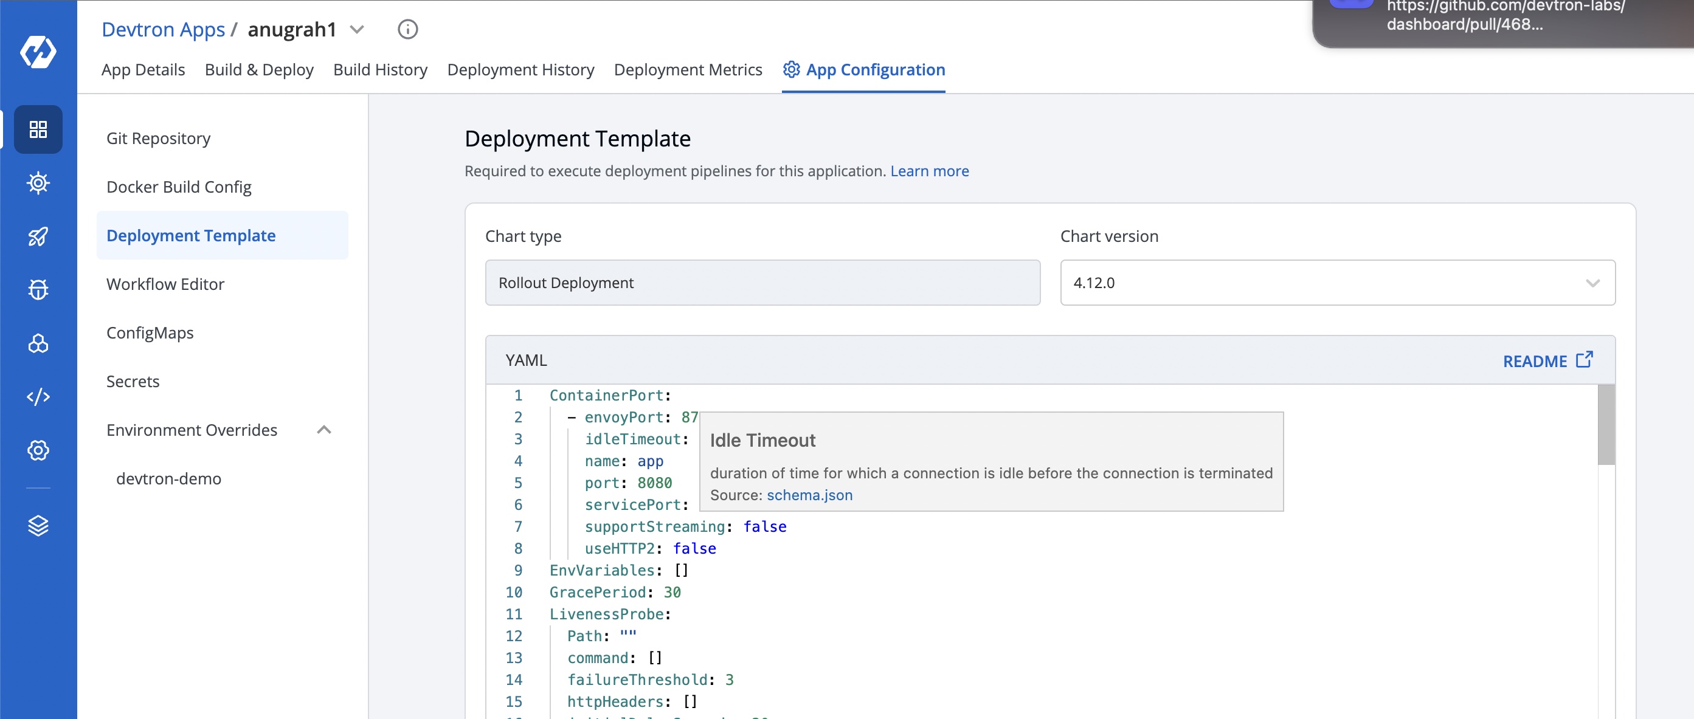Click the idleTimeout key in YAML

632,439
